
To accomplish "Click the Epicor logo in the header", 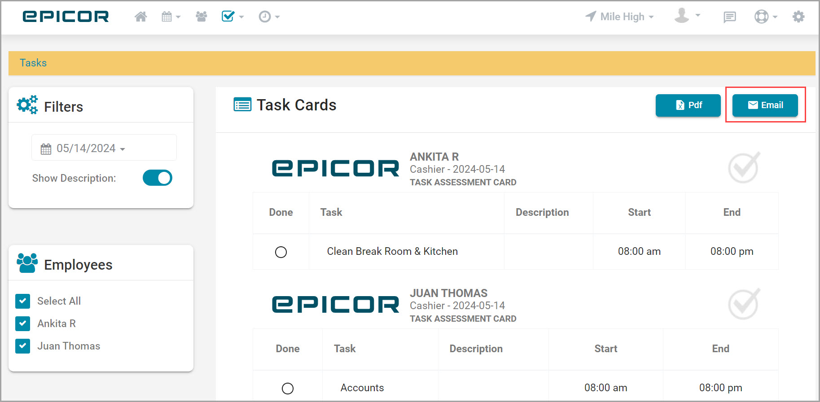I will click(66, 17).
